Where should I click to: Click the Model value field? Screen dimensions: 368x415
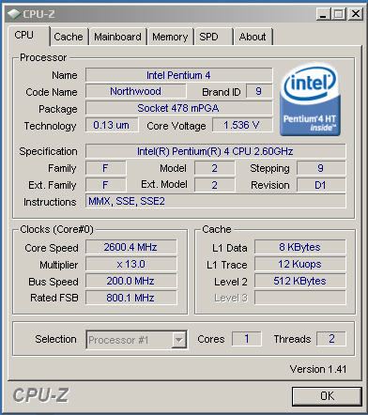click(215, 168)
